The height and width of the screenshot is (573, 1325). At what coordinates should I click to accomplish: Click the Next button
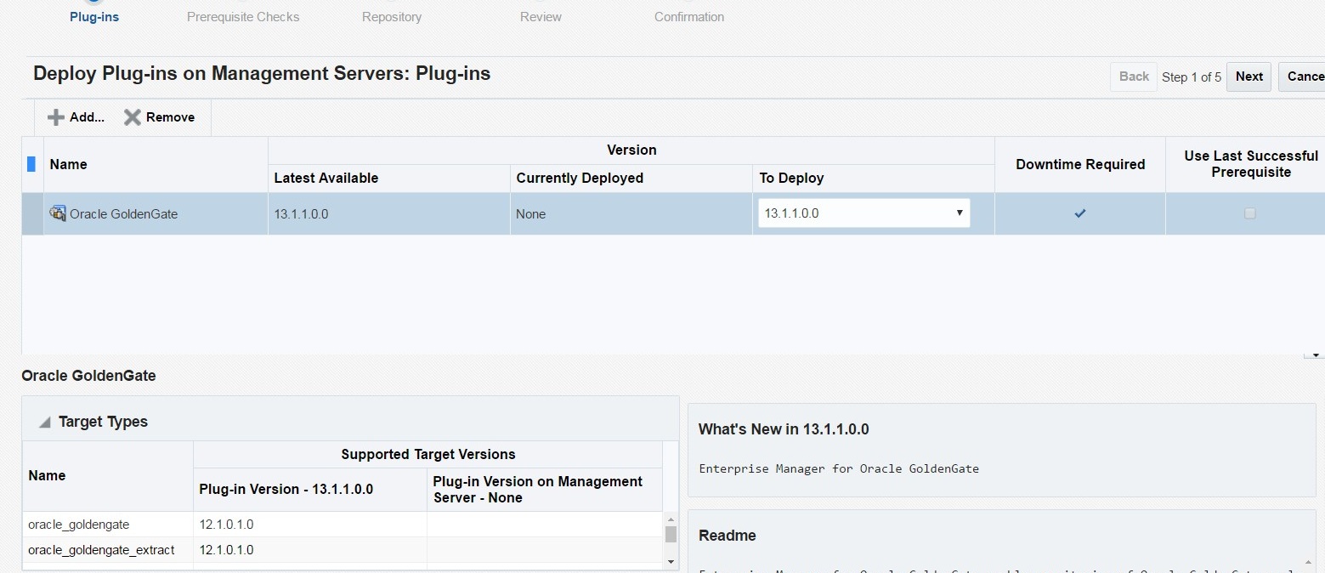coord(1249,77)
